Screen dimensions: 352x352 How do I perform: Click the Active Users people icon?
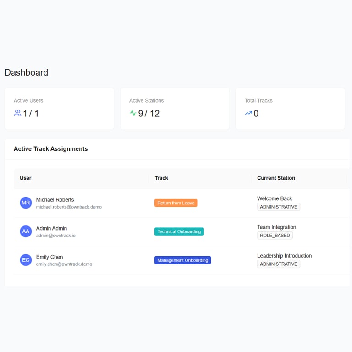click(17, 113)
